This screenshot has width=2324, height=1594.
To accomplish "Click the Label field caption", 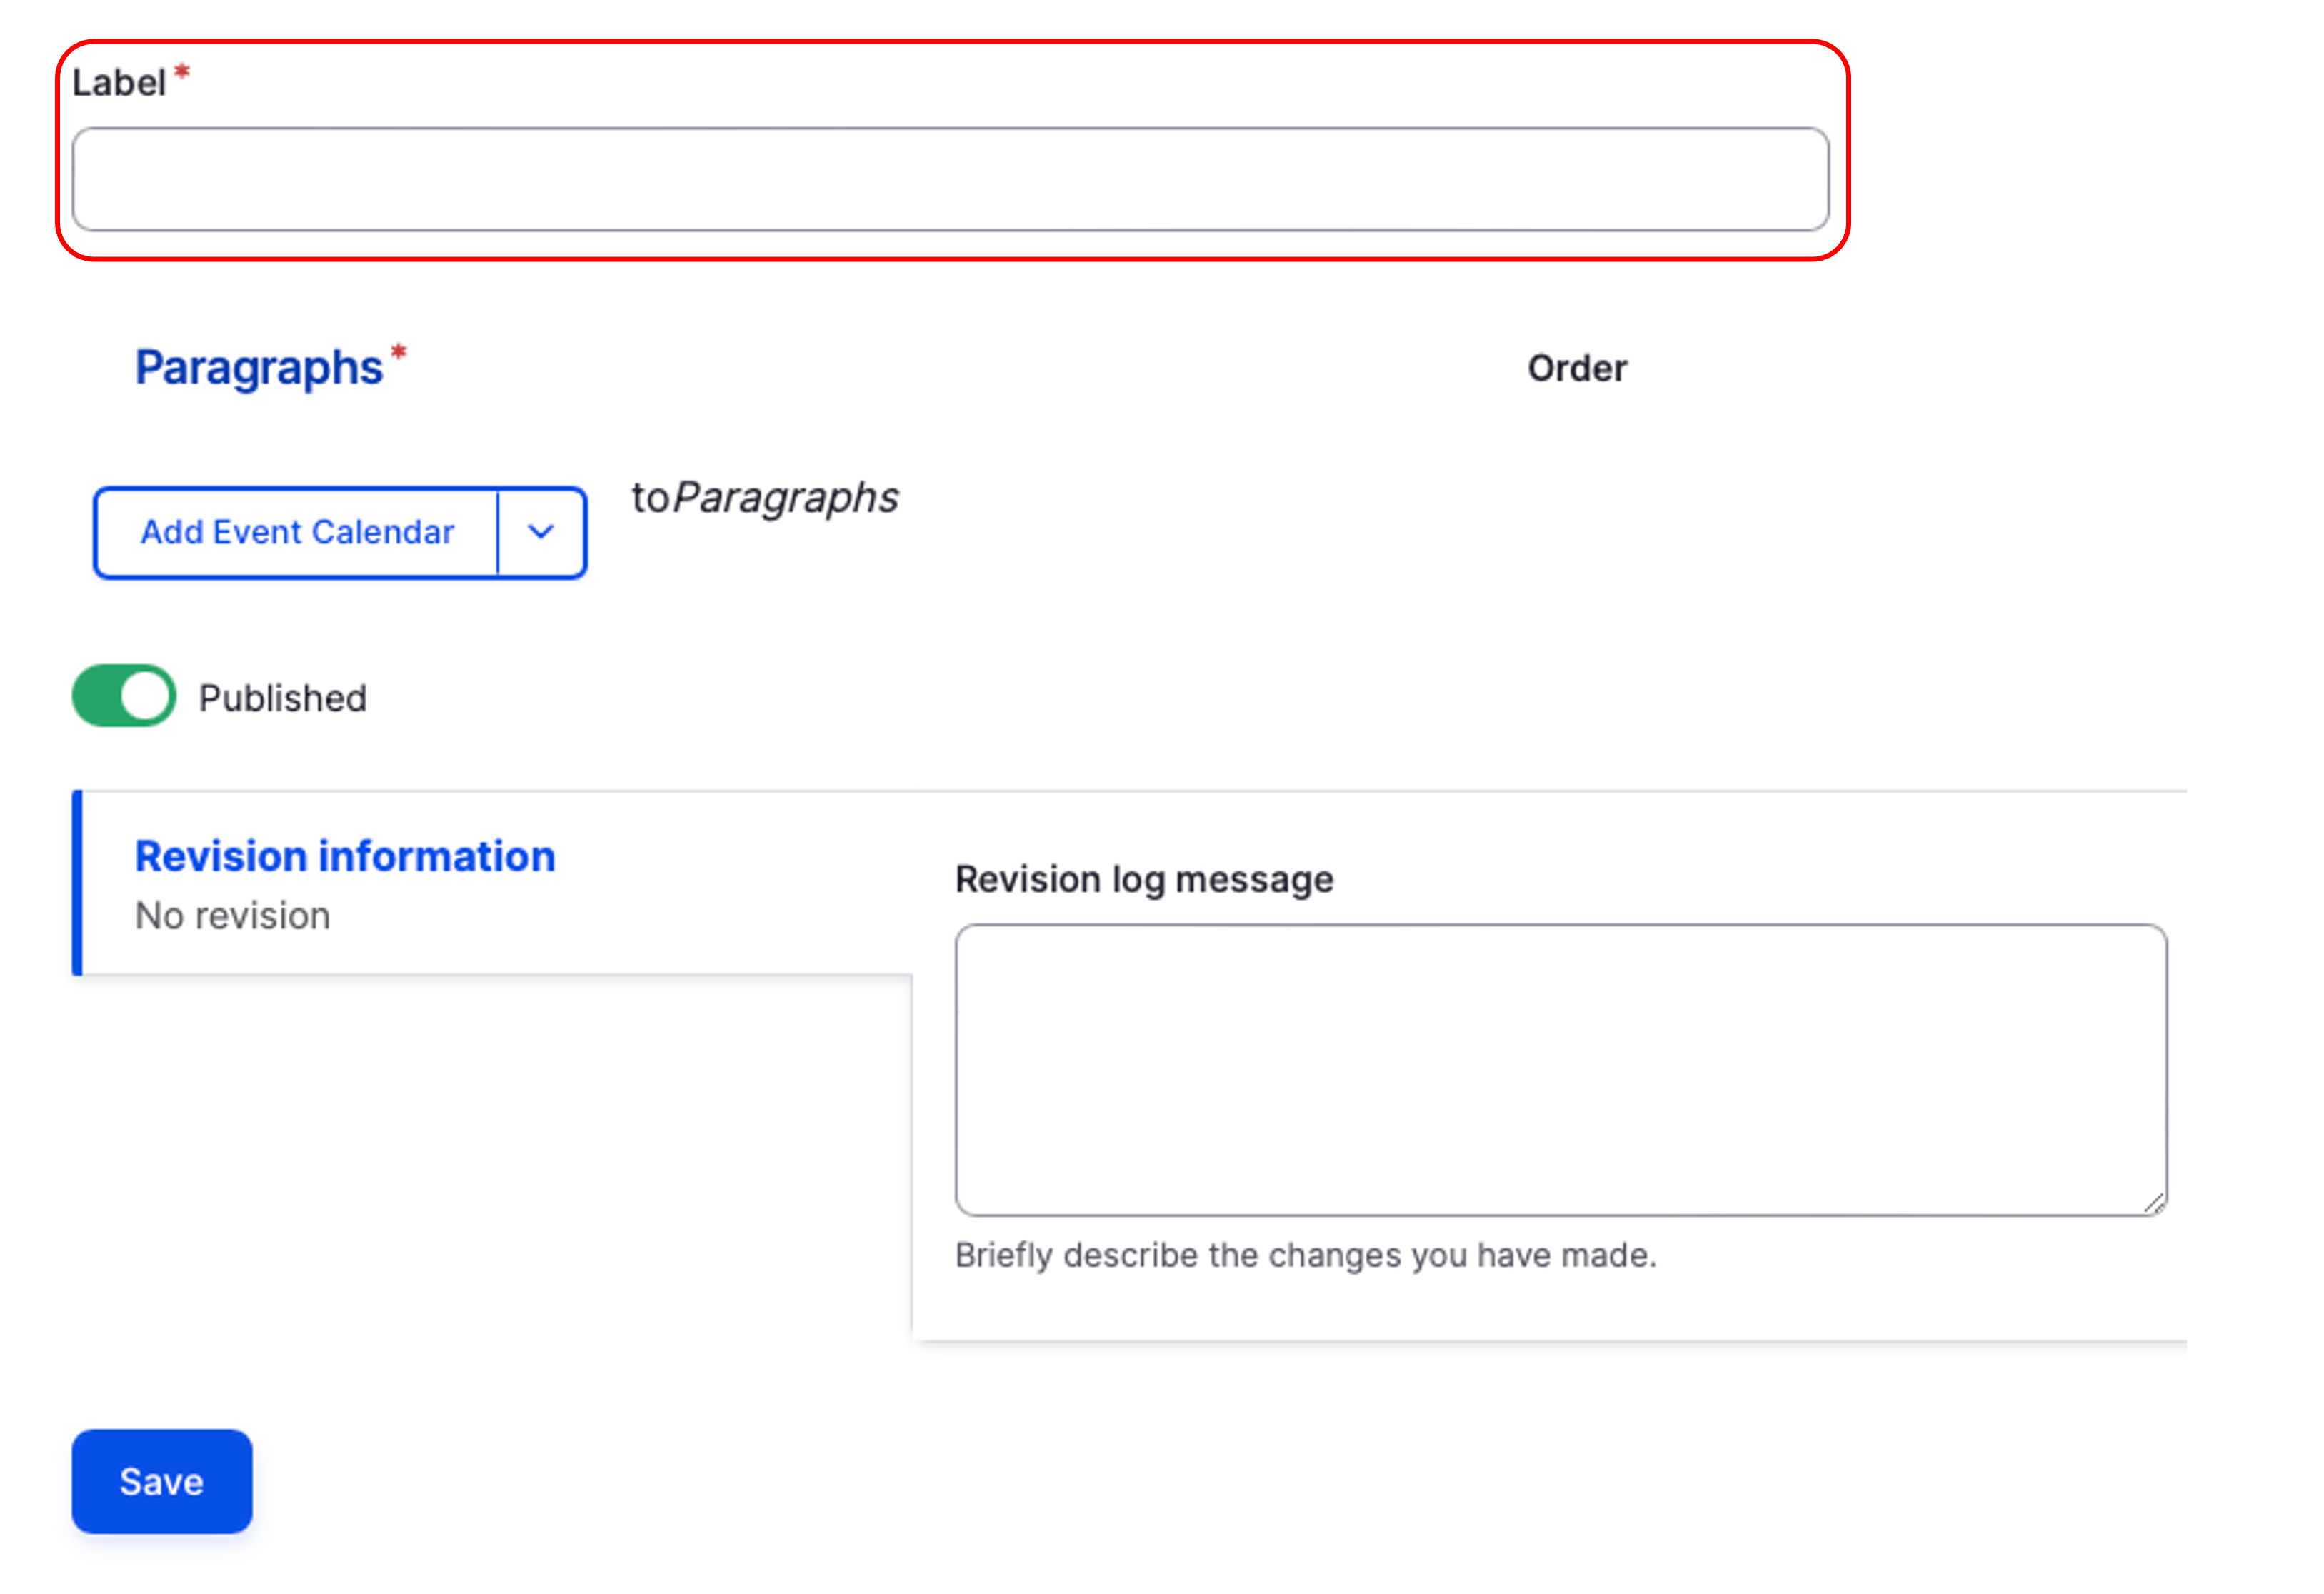I will point(118,83).
